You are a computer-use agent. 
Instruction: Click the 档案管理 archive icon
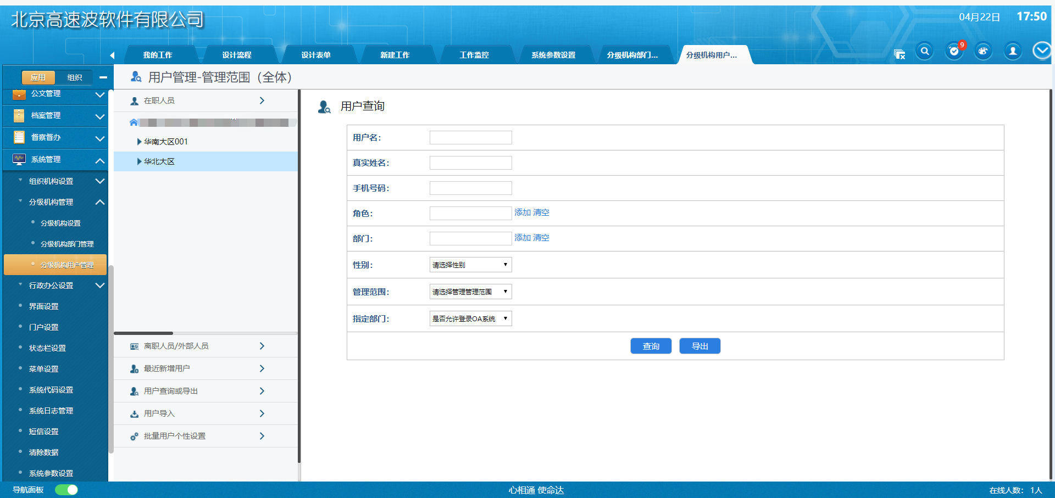click(19, 115)
